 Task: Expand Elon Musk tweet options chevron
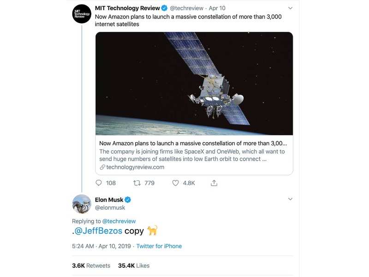point(290,199)
